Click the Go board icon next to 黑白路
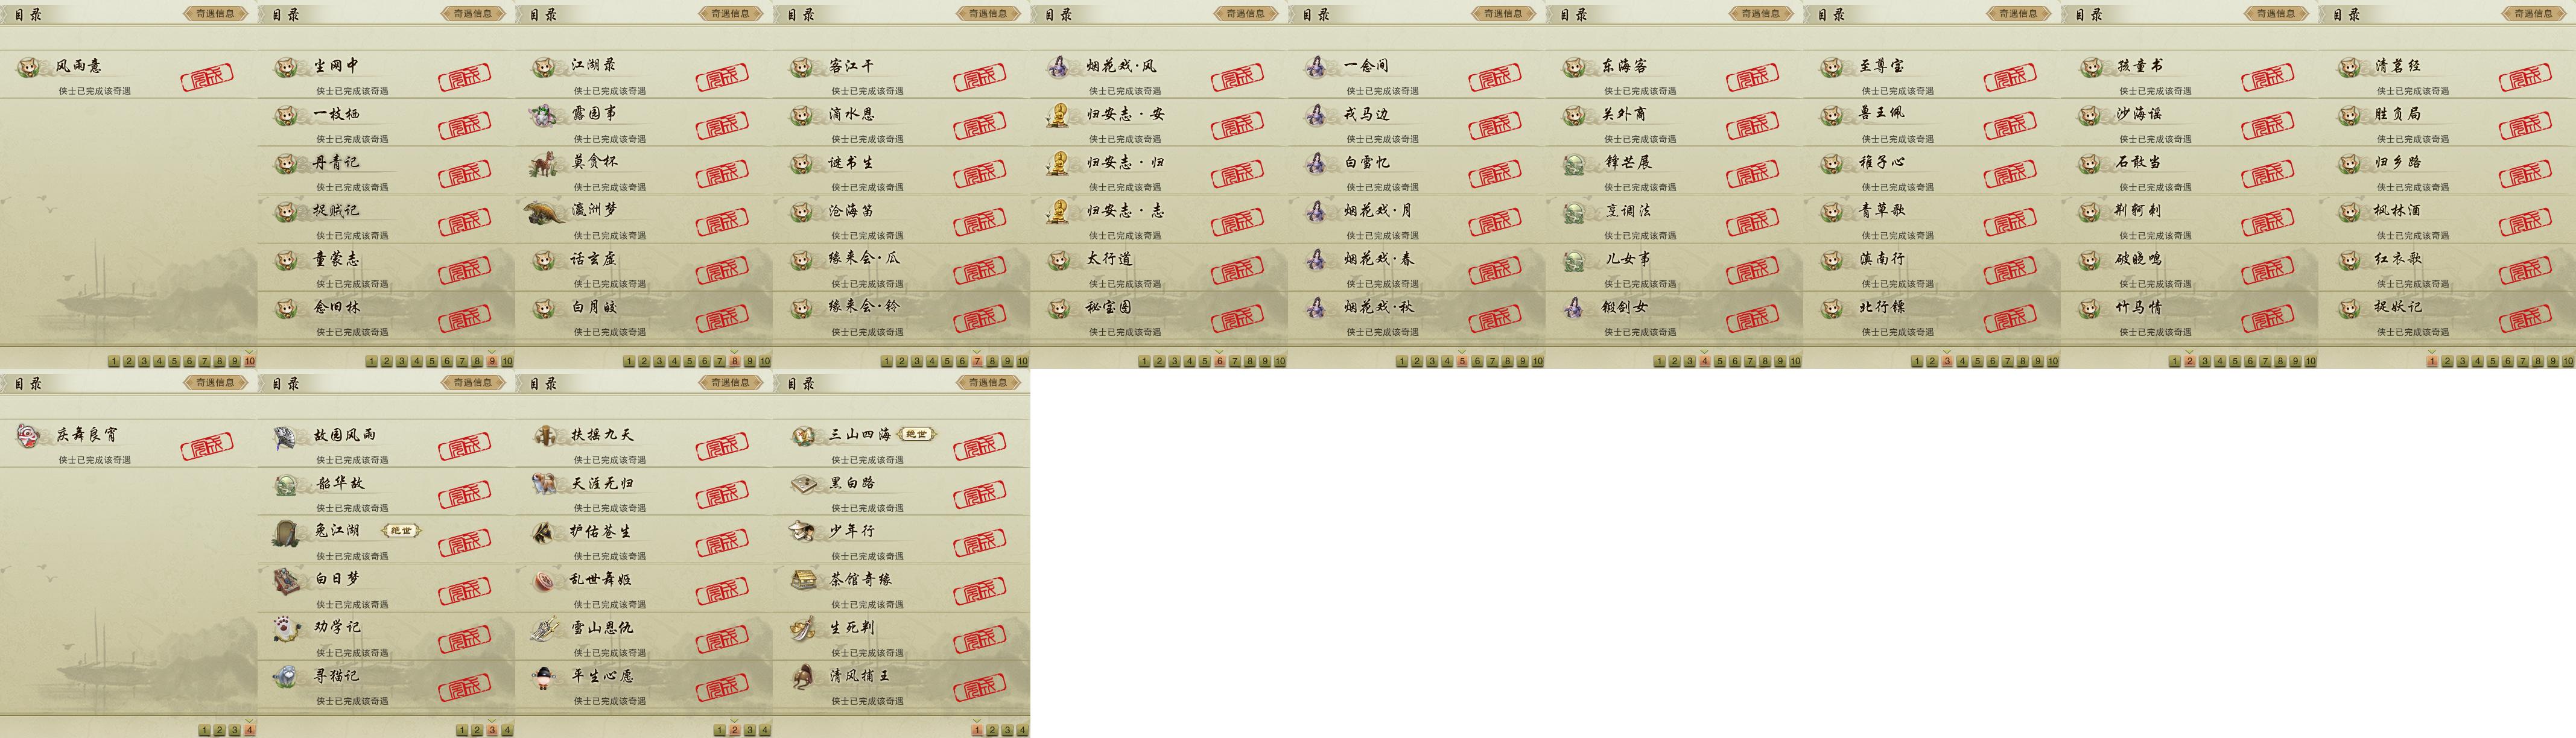 (802, 484)
